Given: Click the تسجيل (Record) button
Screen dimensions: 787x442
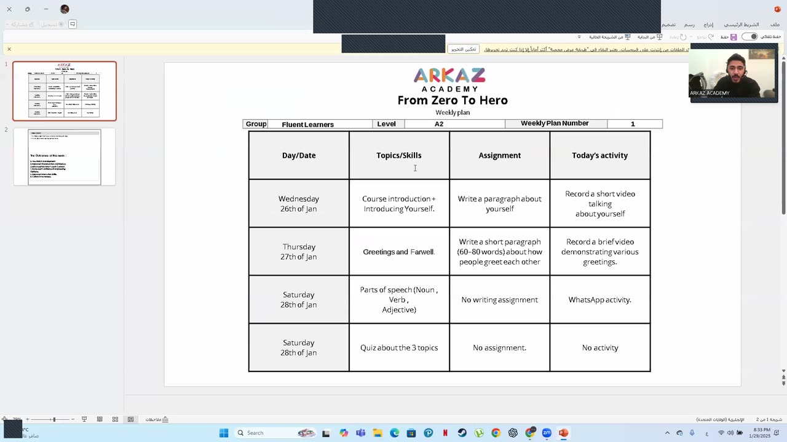Looking at the screenshot, I should pos(52,25).
